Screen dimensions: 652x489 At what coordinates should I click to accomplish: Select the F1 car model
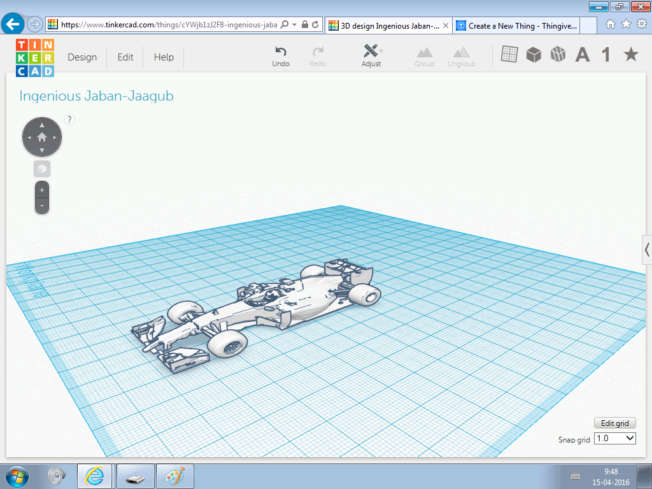[x=257, y=316]
